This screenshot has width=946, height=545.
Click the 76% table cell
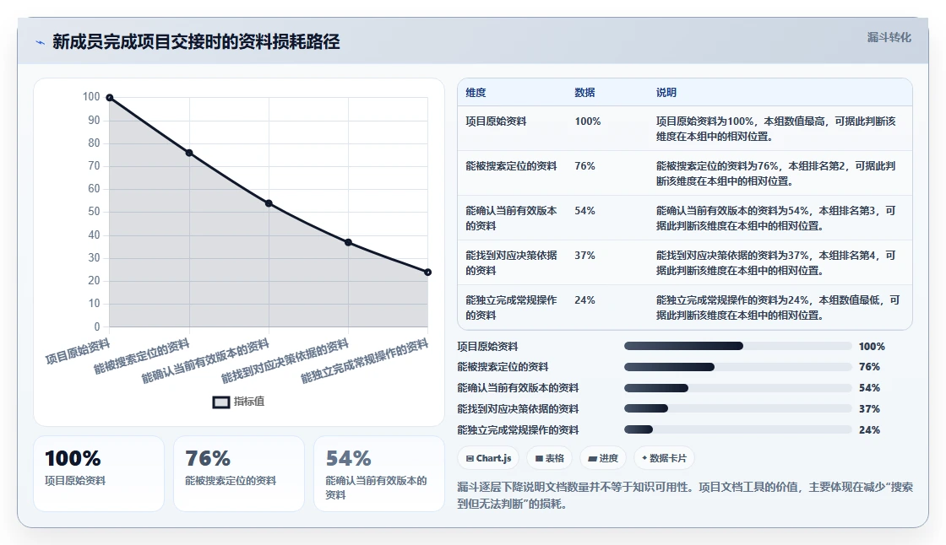coord(584,166)
